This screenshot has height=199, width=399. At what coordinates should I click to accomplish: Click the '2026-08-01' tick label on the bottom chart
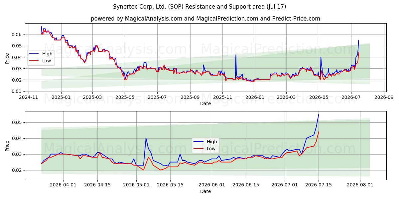[360, 185]
